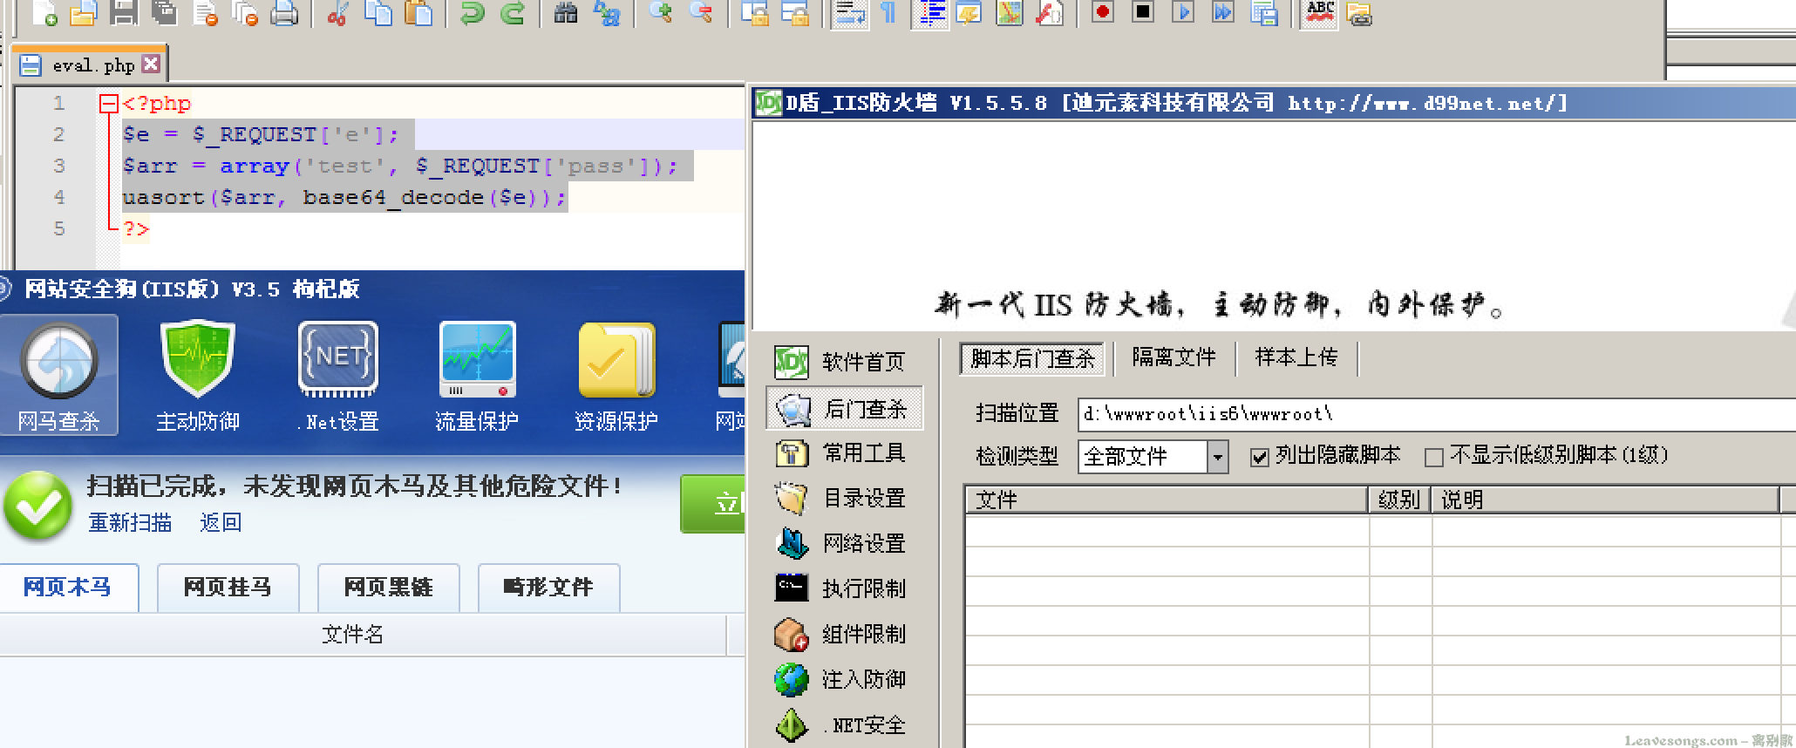Open 网络设置 in D盾 sidebar
The image size is (1796, 748).
tap(842, 544)
